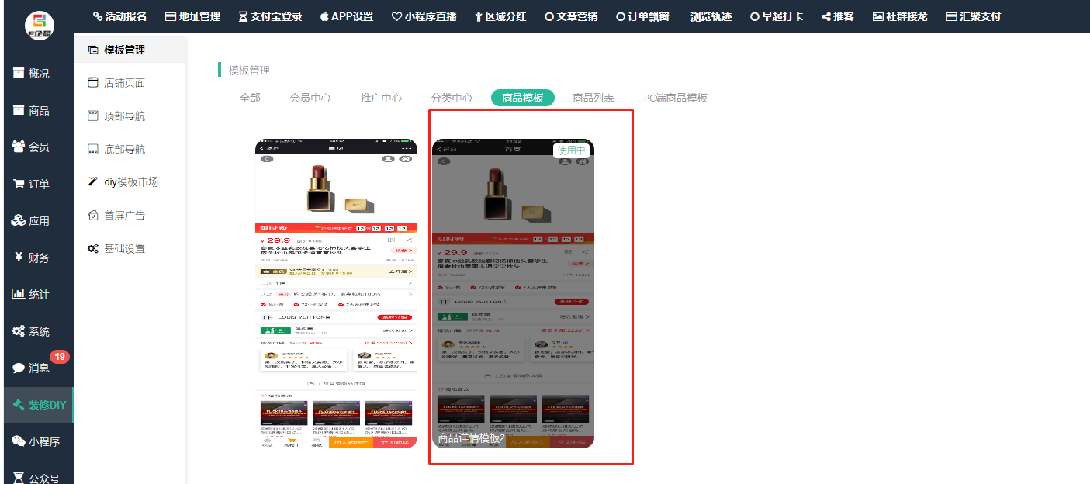Open the 统计 statistics chart icon
1090x484 pixels.
pyautogui.click(x=19, y=295)
